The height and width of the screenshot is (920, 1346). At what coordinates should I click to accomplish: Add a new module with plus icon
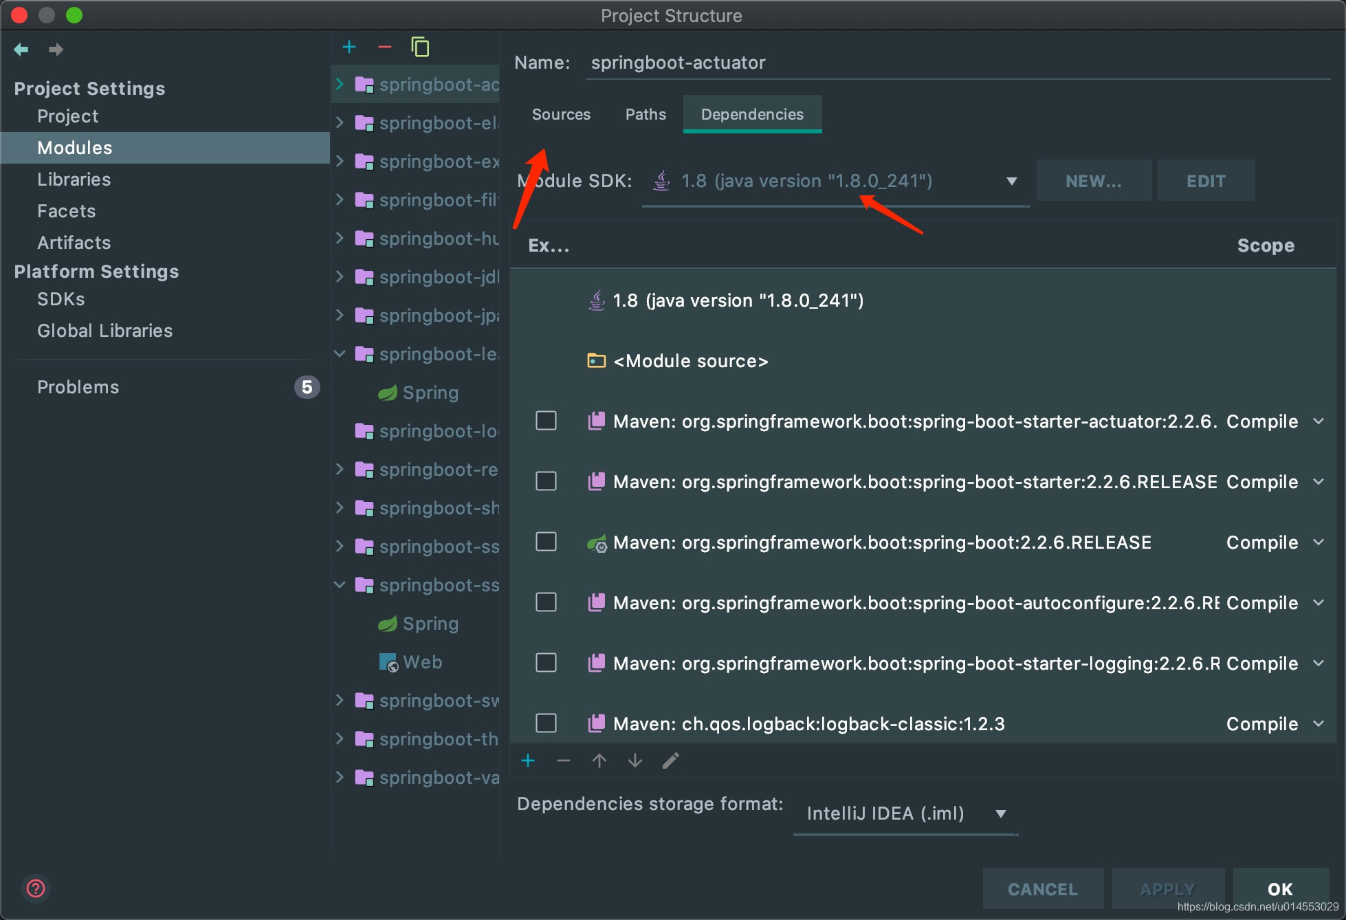349,47
